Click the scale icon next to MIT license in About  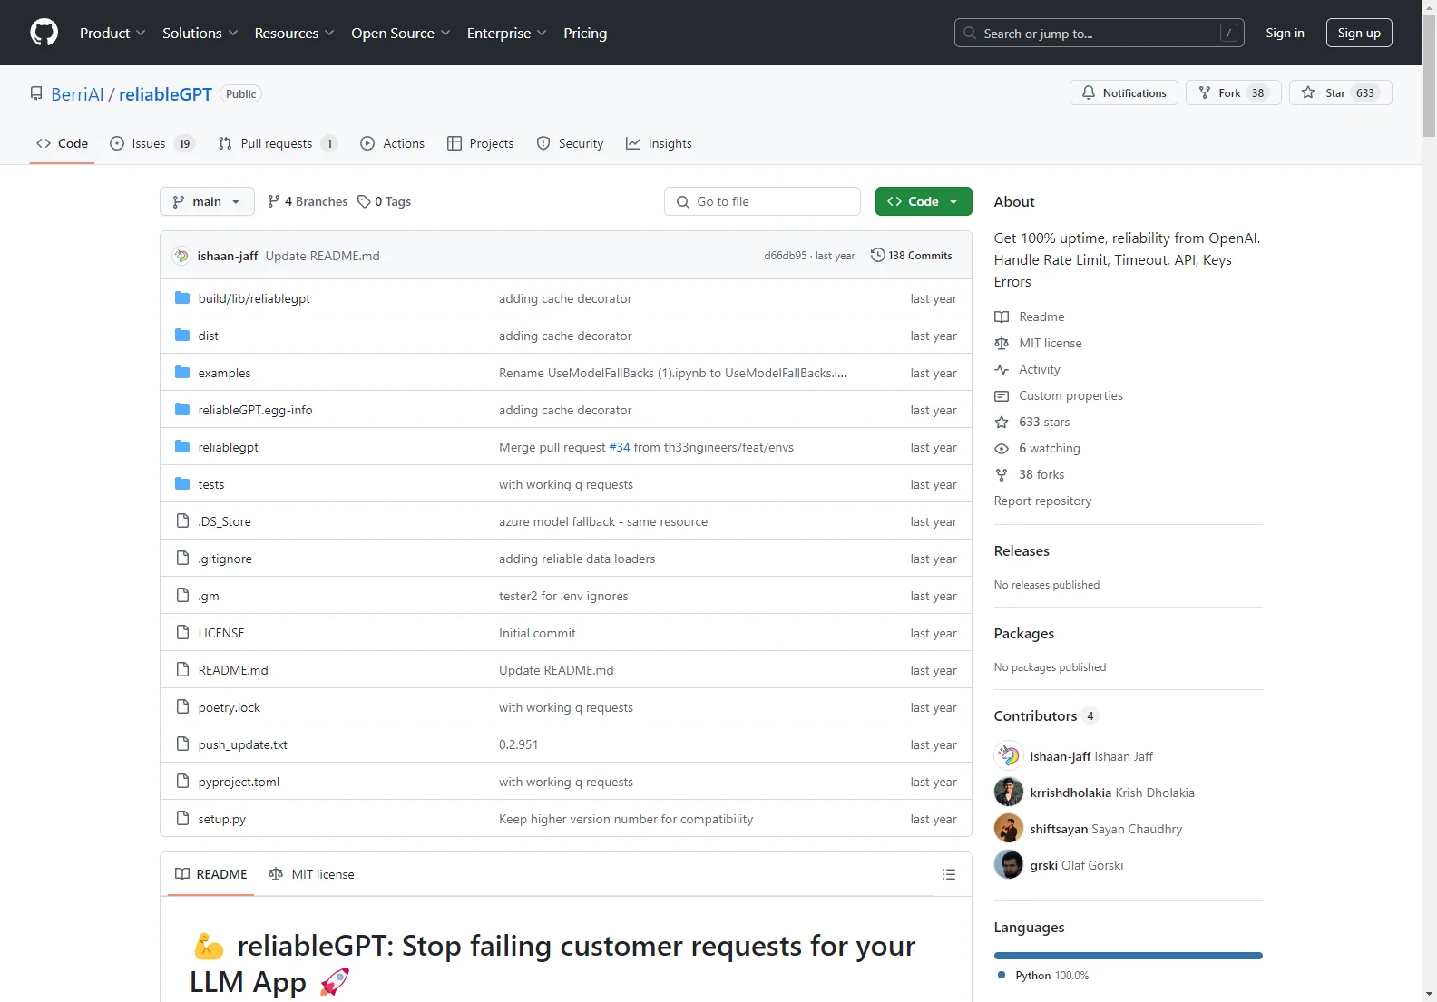tap(1002, 343)
